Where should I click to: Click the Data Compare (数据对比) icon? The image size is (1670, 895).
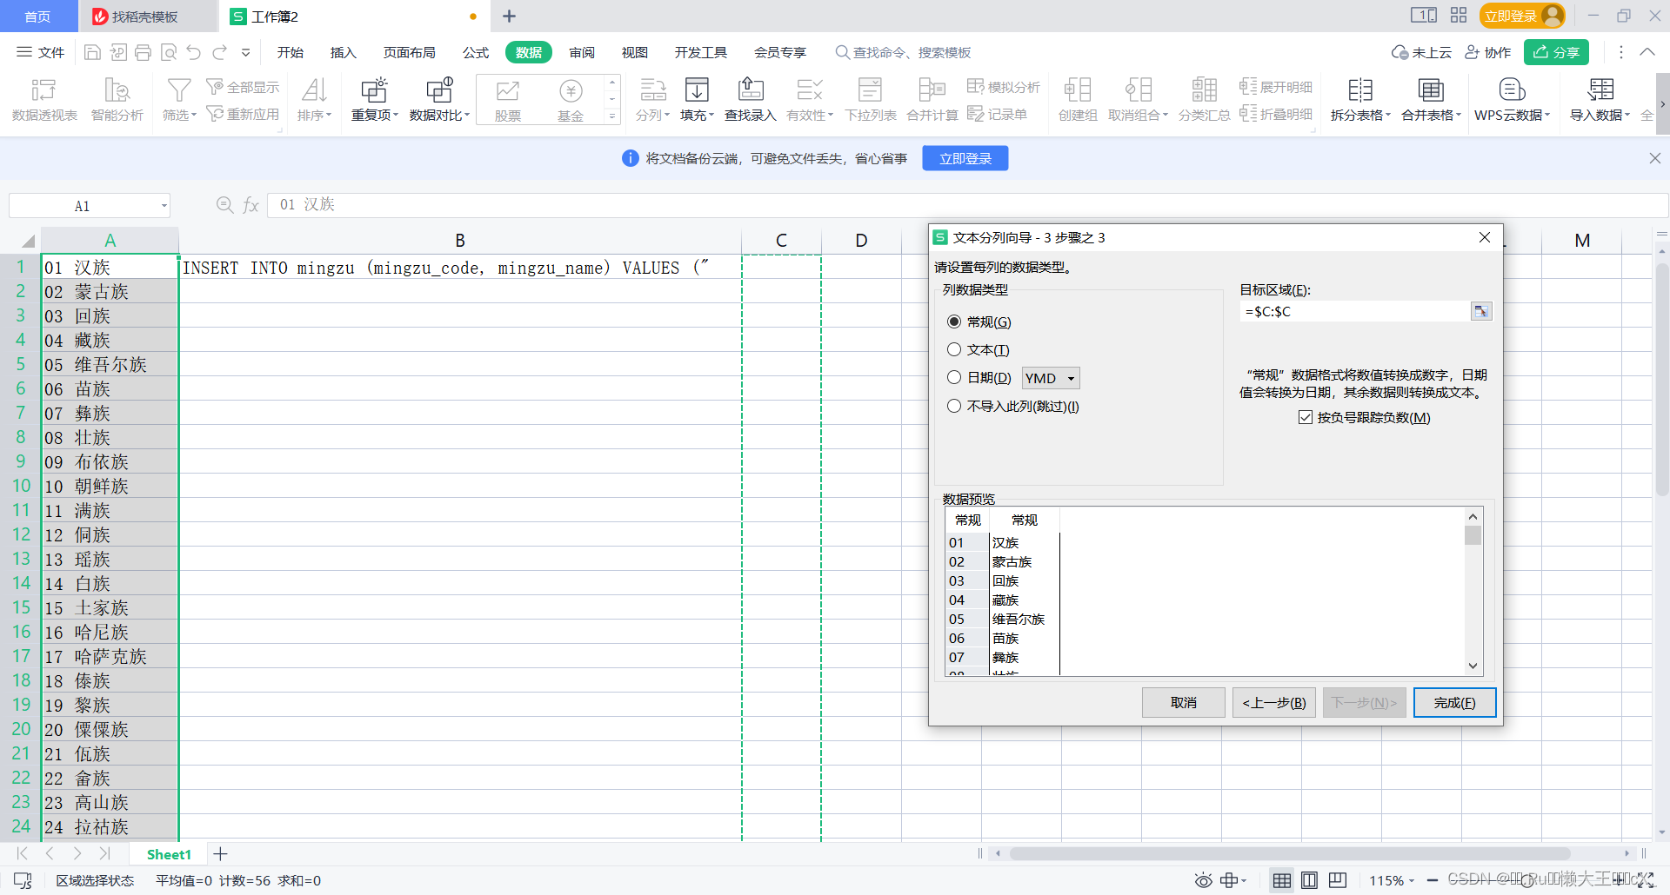(439, 90)
